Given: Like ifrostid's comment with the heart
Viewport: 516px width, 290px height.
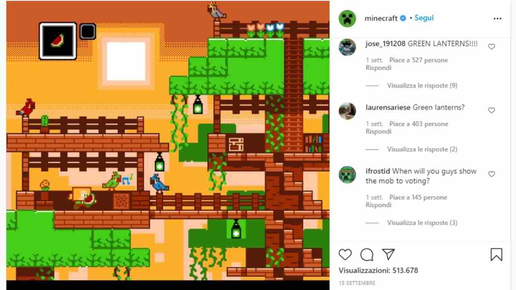Looking at the screenshot, I should 491,174.
